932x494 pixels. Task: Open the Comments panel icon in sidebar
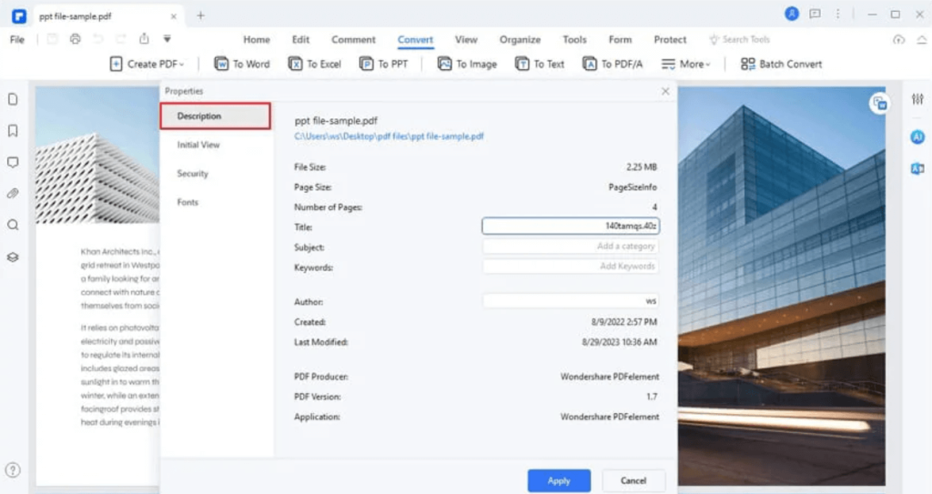(13, 162)
